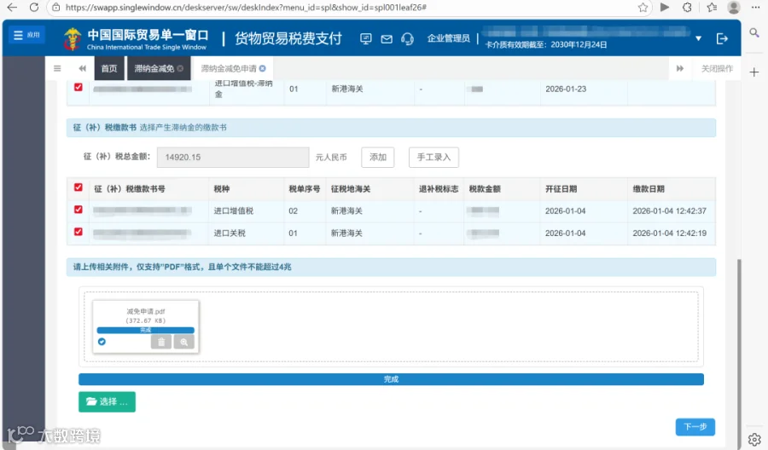Open the browser extensions puzzle icon

coord(688,8)
